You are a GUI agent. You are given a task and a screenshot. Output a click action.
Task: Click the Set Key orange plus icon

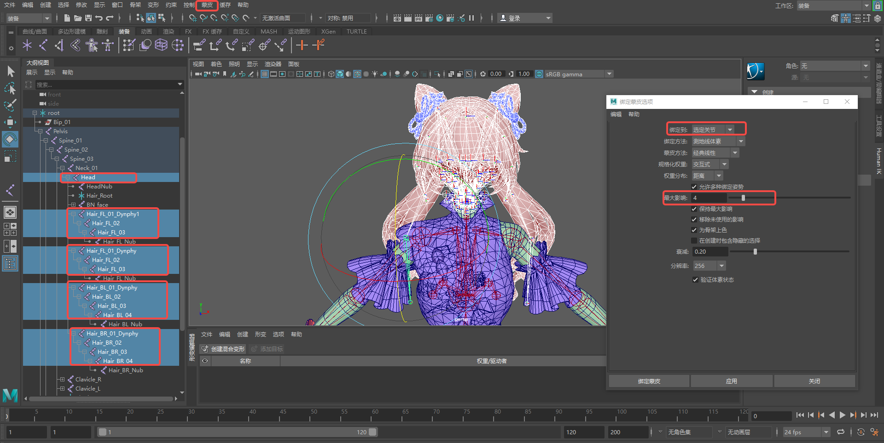(302, 45)
